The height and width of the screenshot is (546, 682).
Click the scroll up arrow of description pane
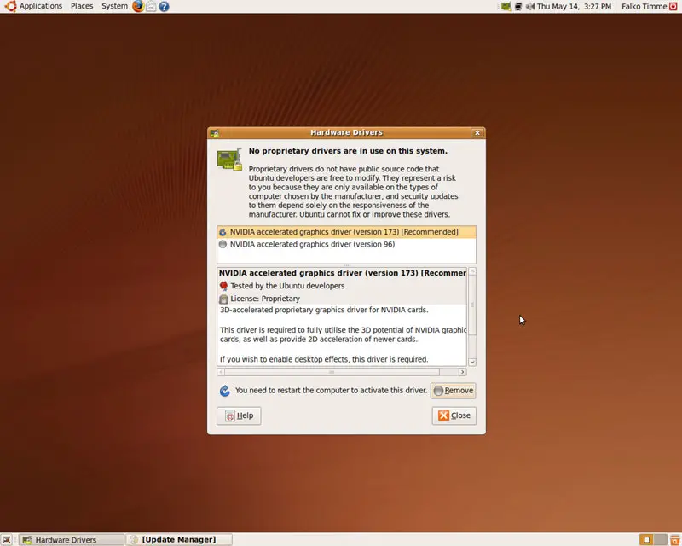tap(472, 271)
